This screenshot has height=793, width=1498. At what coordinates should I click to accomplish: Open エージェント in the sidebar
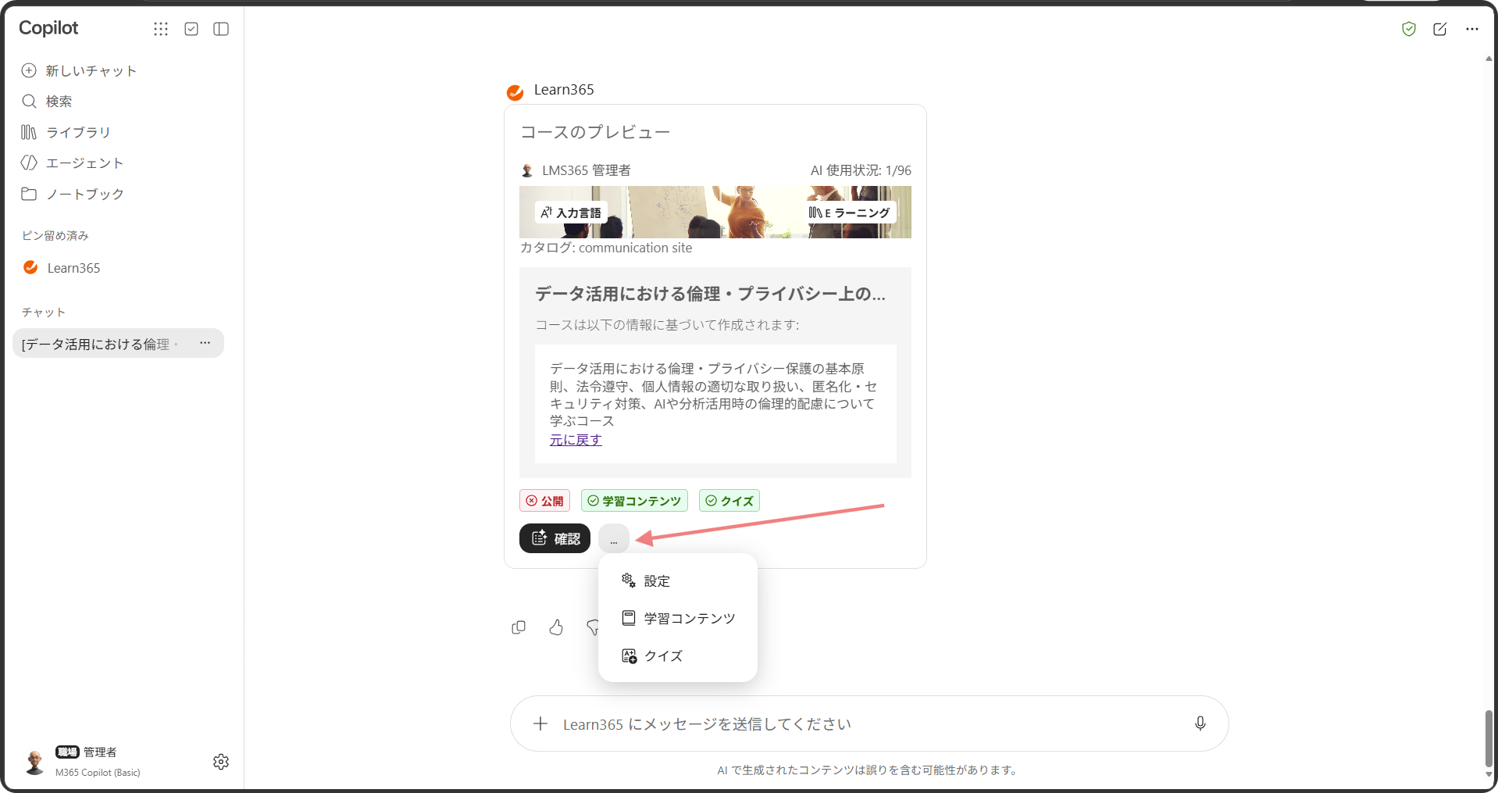pyautogui.click(x=72, y=163)
